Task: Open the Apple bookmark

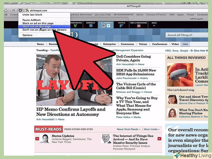Action: pos(180,15)
